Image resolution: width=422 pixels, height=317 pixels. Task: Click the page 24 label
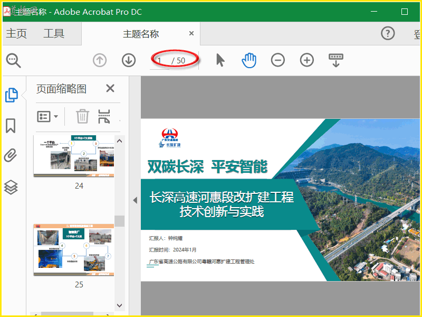coord(79,186)
